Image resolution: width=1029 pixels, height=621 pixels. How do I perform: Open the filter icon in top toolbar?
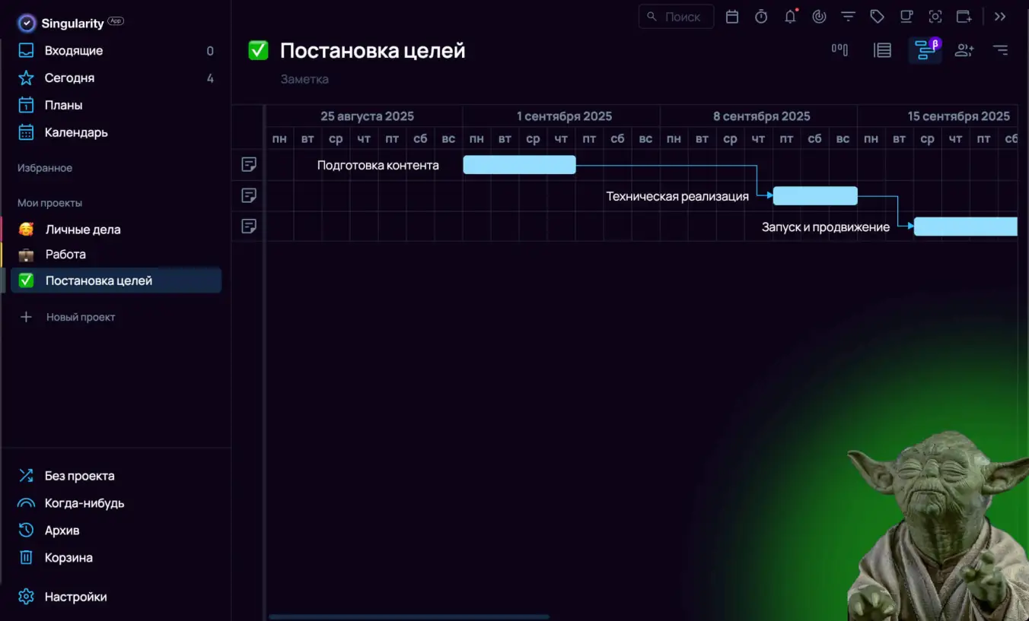pos(848,17)
